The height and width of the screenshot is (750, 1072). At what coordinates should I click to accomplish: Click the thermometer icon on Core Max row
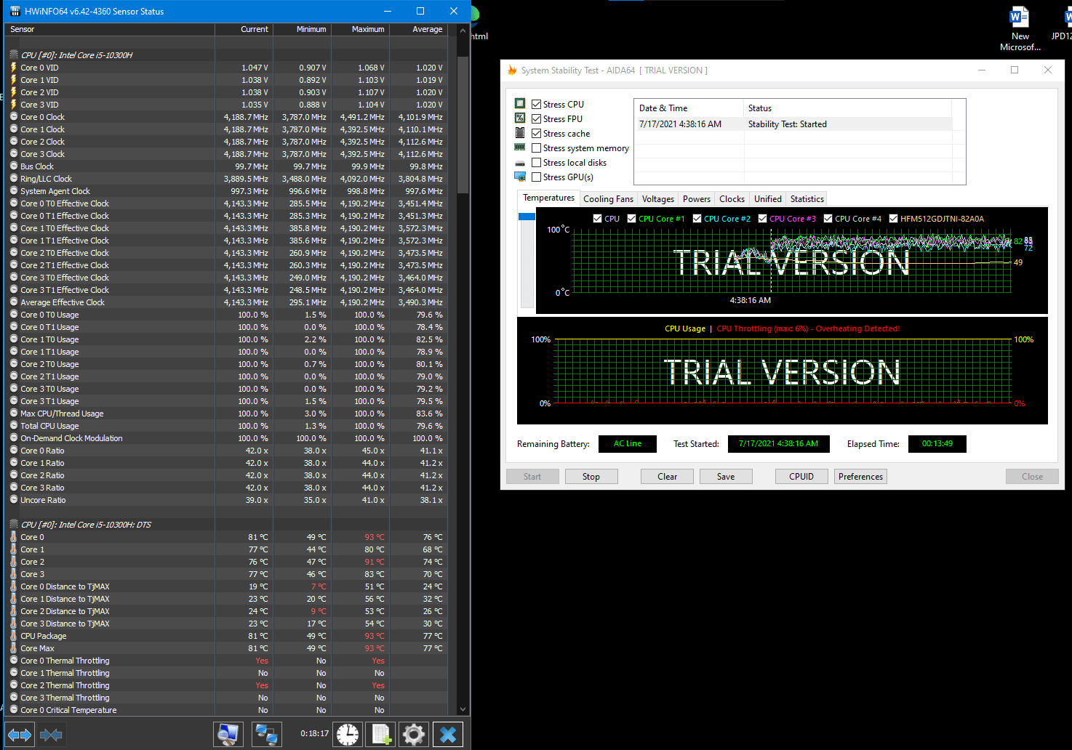click(x=14, y=648)
